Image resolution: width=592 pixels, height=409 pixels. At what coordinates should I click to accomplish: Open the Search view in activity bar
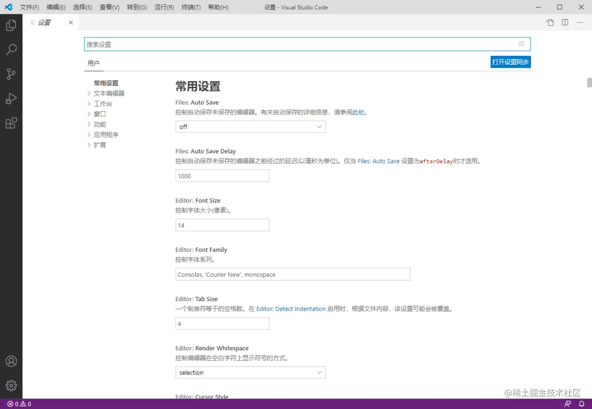point(11,50)
